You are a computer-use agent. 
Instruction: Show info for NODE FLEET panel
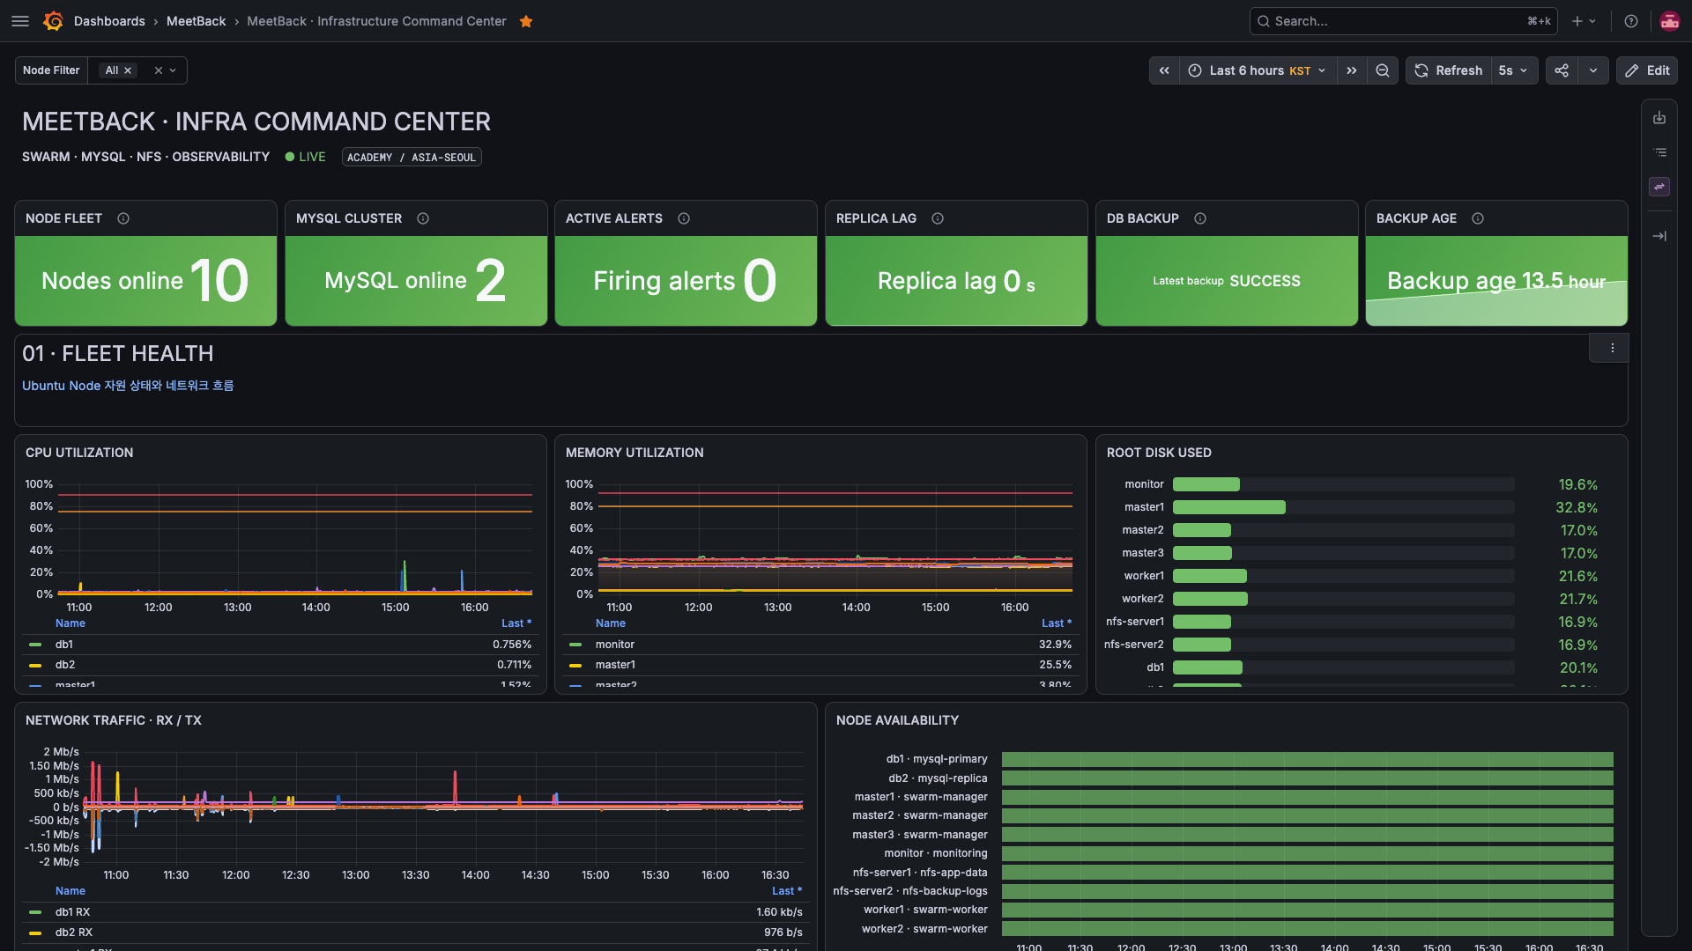(x=123, y=218)
